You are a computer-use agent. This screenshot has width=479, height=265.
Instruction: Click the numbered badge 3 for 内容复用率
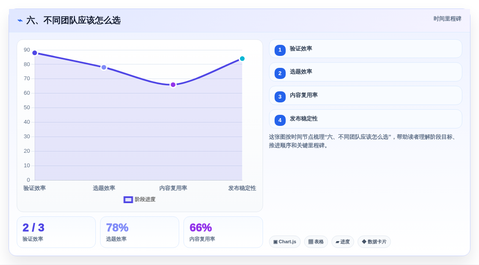click(x=280, y=97)
